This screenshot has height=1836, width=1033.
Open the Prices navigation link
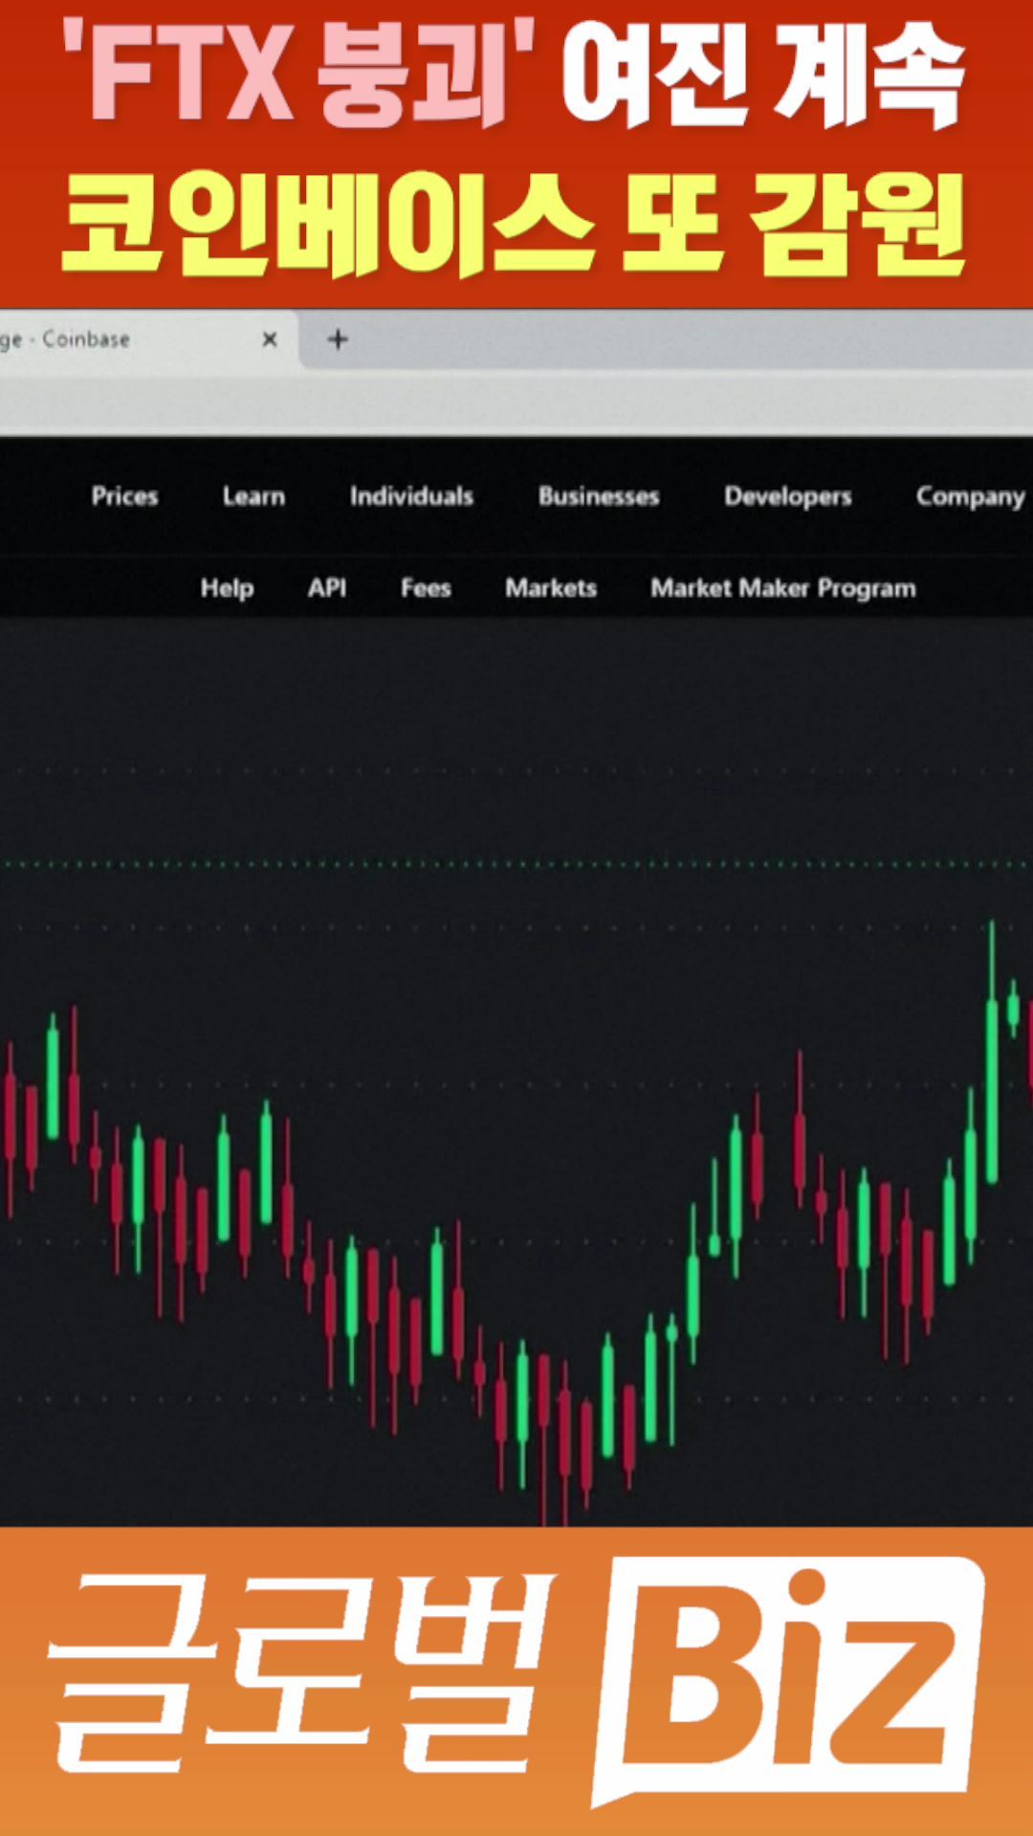[124, 496]
